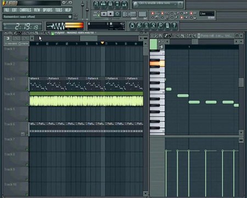Mute Track 7 with its green dot

pos(27,150)
